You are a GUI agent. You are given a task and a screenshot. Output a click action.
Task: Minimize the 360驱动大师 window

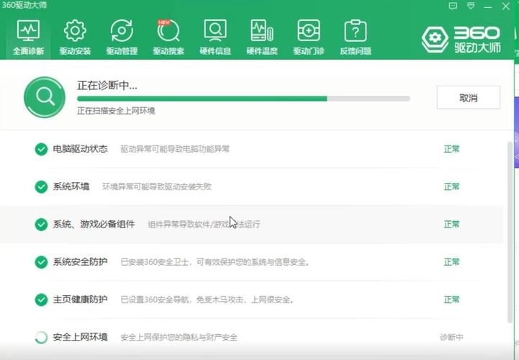pyautogui.click(x=488, y=6)
